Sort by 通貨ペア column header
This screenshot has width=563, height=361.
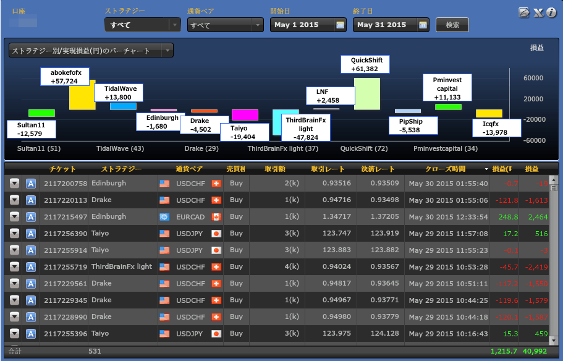pyautogui.click(x=189, y=169)
